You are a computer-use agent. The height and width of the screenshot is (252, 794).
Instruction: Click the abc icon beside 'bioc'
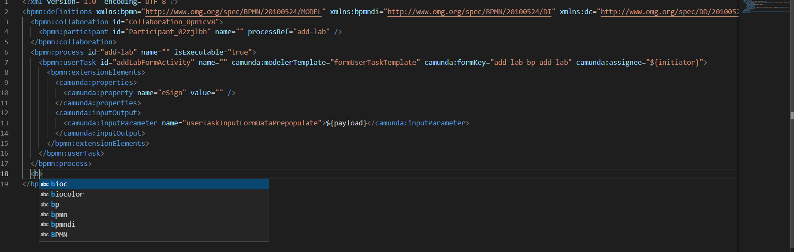point(44,184)
